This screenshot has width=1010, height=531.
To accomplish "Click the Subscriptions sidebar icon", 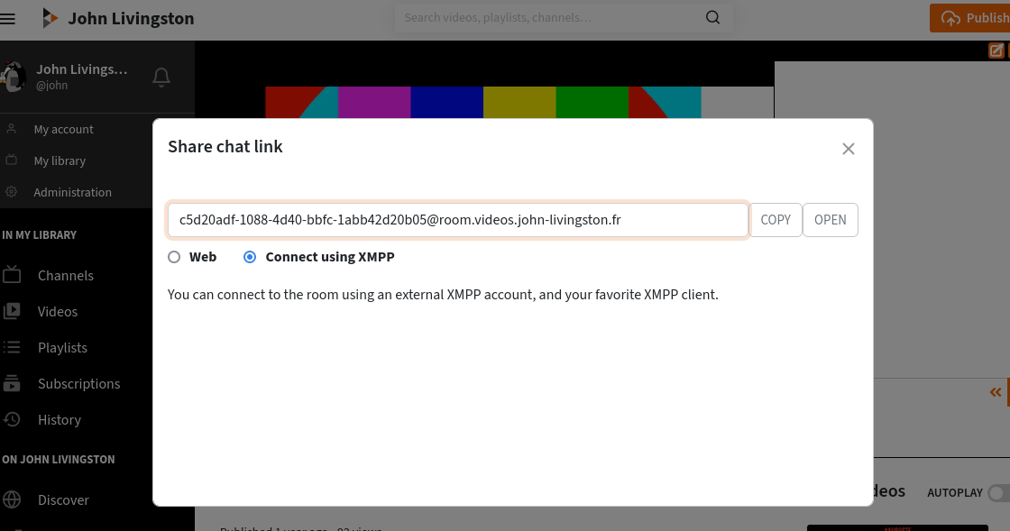I will [x=12, y=383].
